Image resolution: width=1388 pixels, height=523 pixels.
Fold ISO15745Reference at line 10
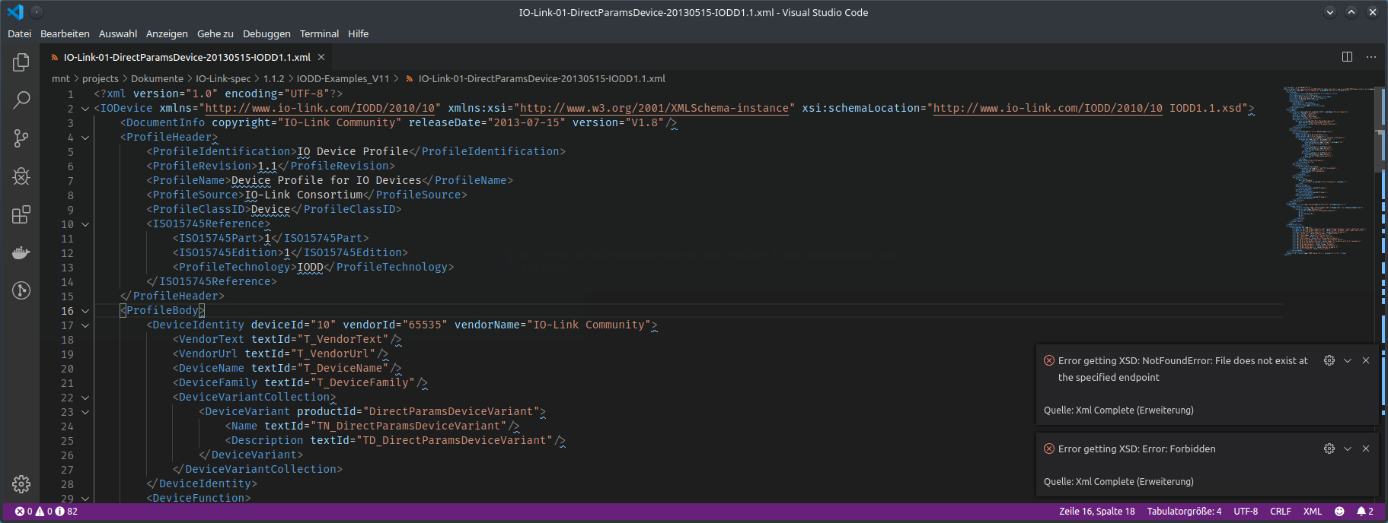point(85,224)
